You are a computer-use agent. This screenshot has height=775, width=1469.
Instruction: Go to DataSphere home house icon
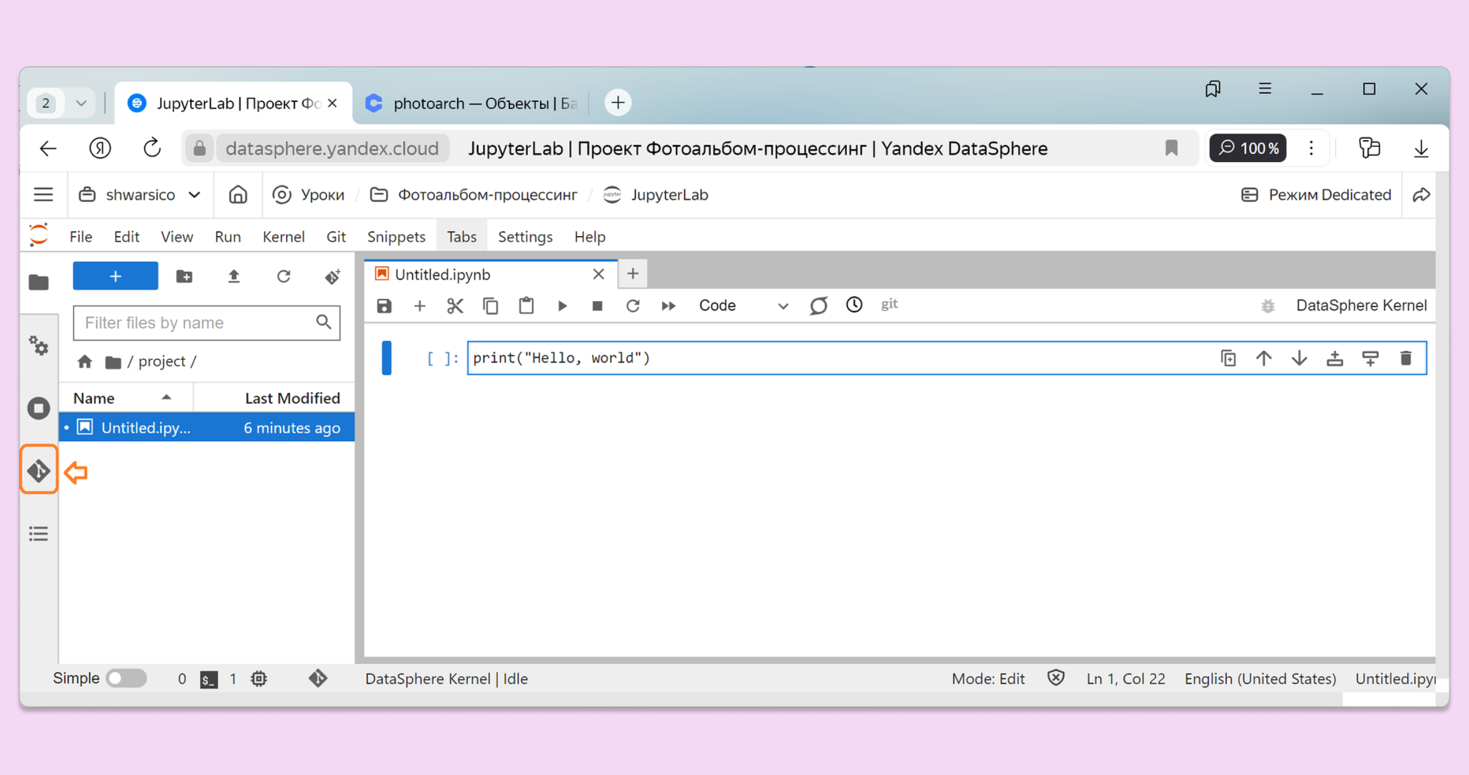pos(238,195)
